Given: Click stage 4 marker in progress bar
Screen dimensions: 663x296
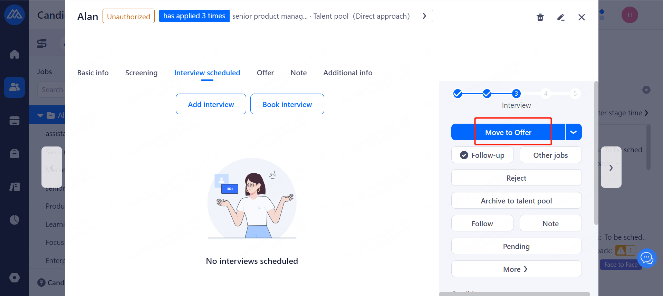Looking at the screenshot, I should coord(546,94).
